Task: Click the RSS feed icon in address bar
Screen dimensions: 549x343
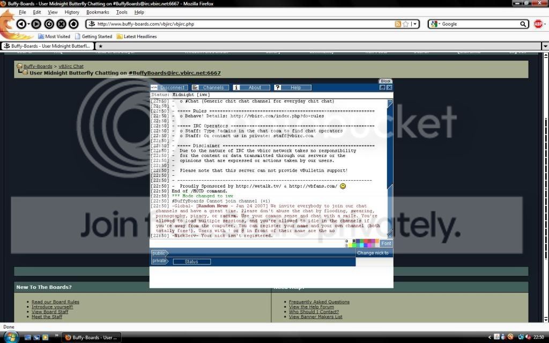Action: coord(398,24)
